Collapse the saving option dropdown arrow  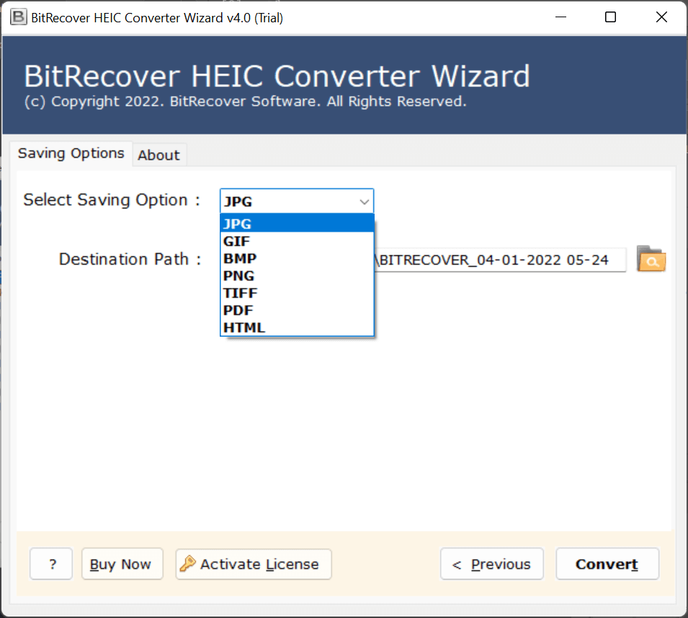click(364, 201)
